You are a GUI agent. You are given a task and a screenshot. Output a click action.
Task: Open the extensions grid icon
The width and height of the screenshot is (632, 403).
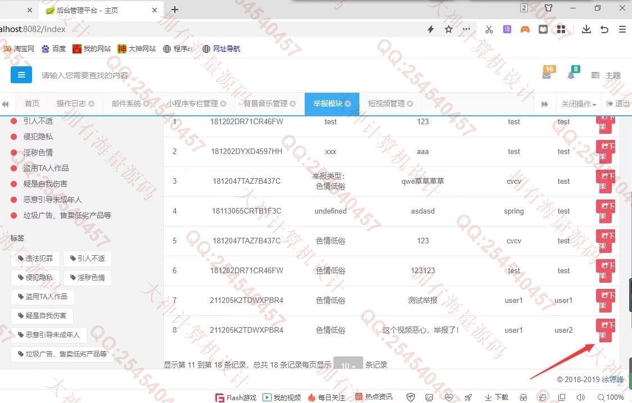tap(561, 29)
